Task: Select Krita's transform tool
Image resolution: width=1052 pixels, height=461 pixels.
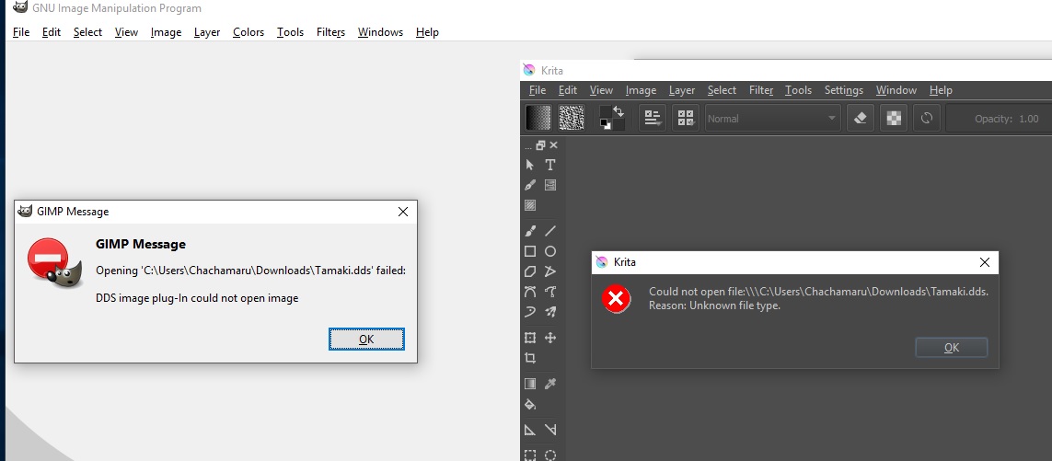Action: (530, 338)
